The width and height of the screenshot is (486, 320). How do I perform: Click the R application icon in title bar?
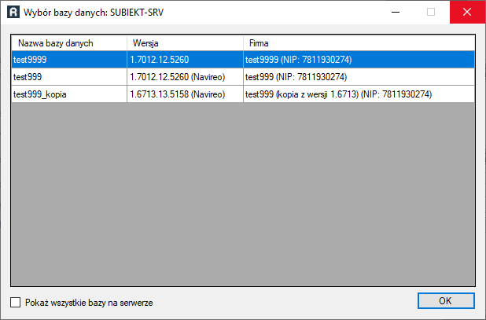13,13
